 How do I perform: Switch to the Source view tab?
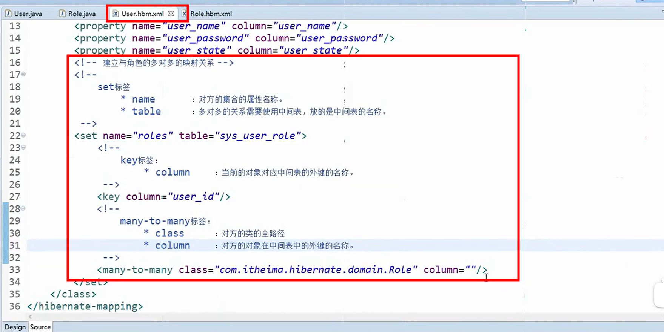40,327
